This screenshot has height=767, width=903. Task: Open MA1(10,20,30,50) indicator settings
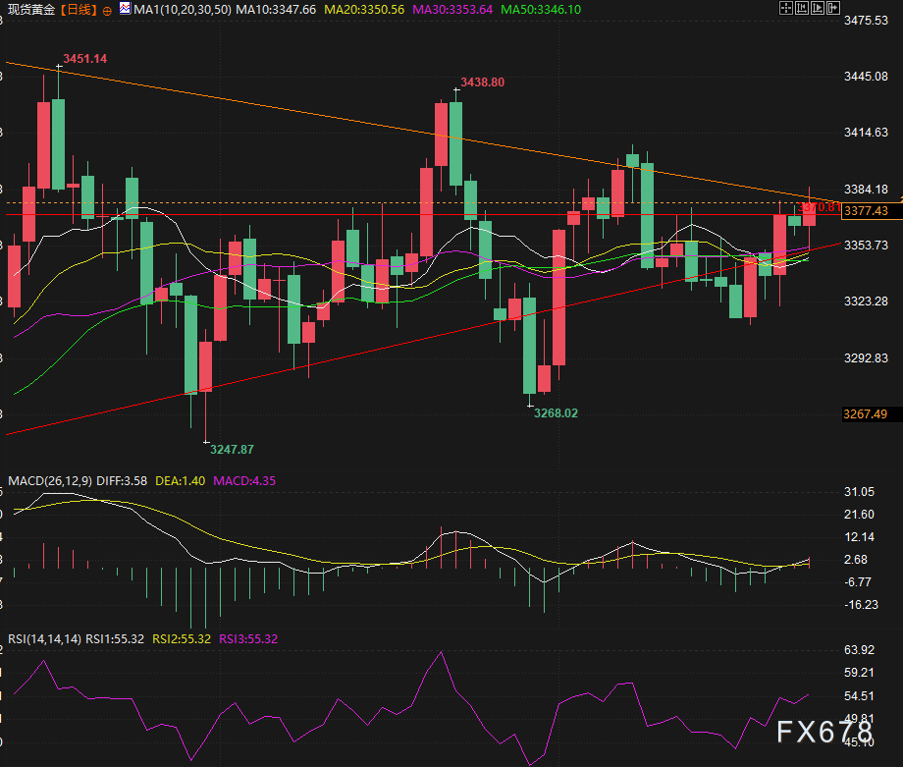(x=182, y=9)
